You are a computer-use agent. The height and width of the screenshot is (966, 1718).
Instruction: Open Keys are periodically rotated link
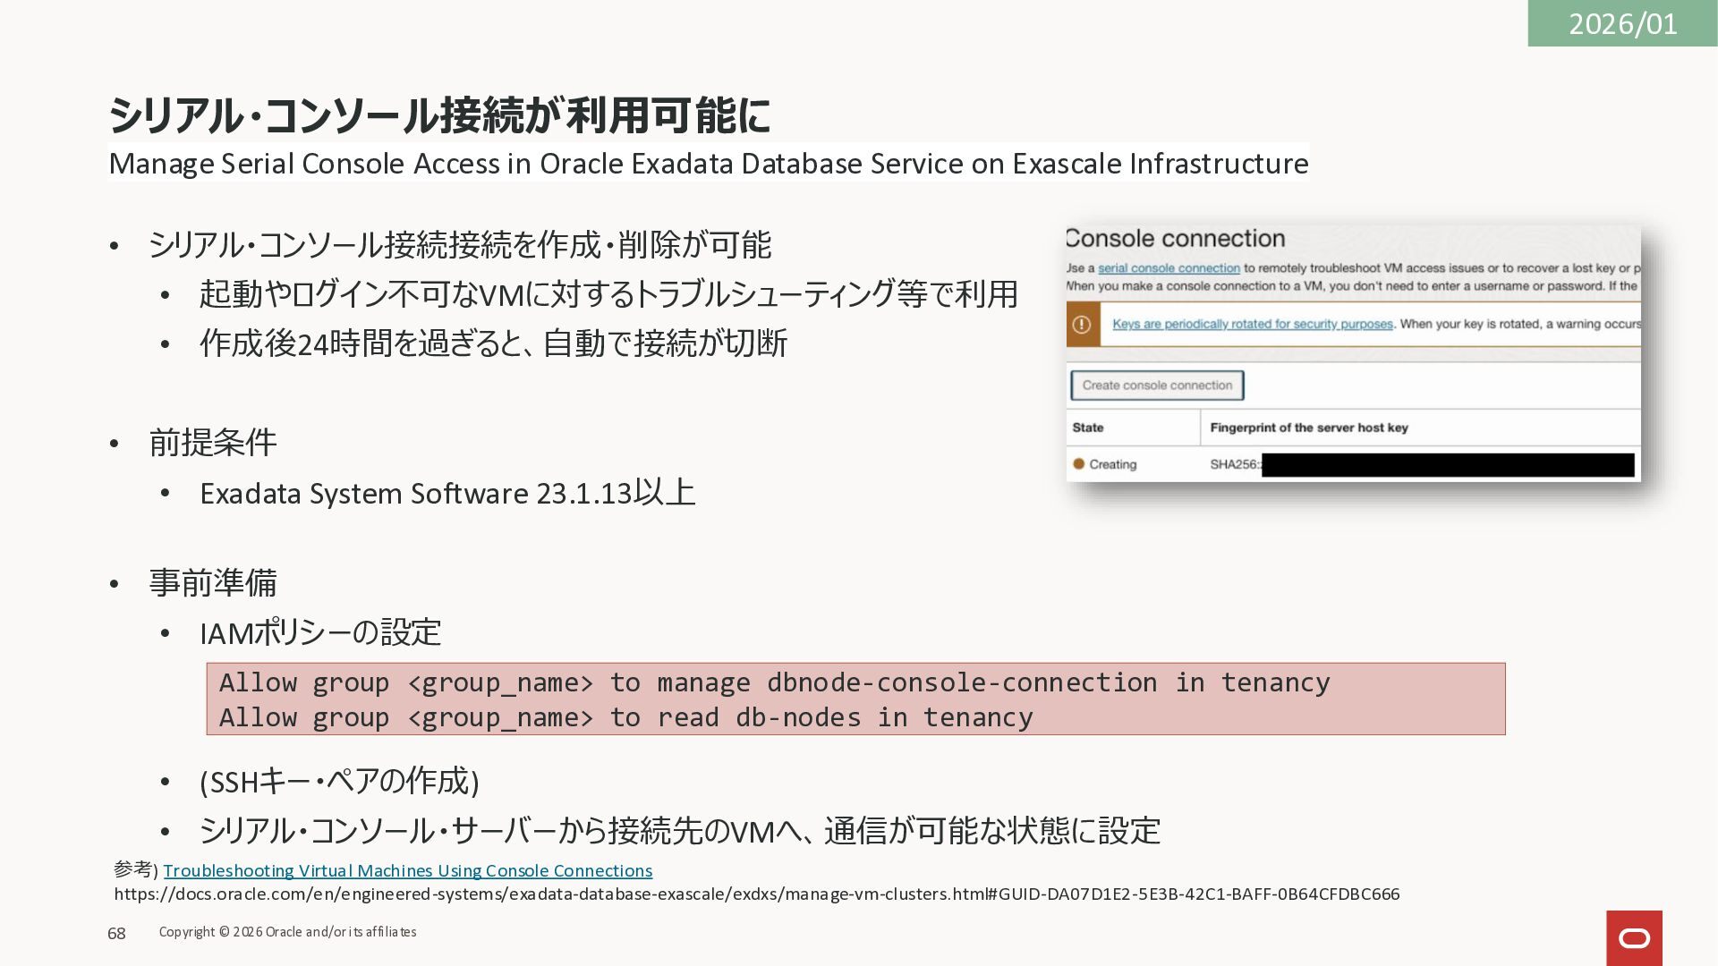click(x=1252, y=325)
